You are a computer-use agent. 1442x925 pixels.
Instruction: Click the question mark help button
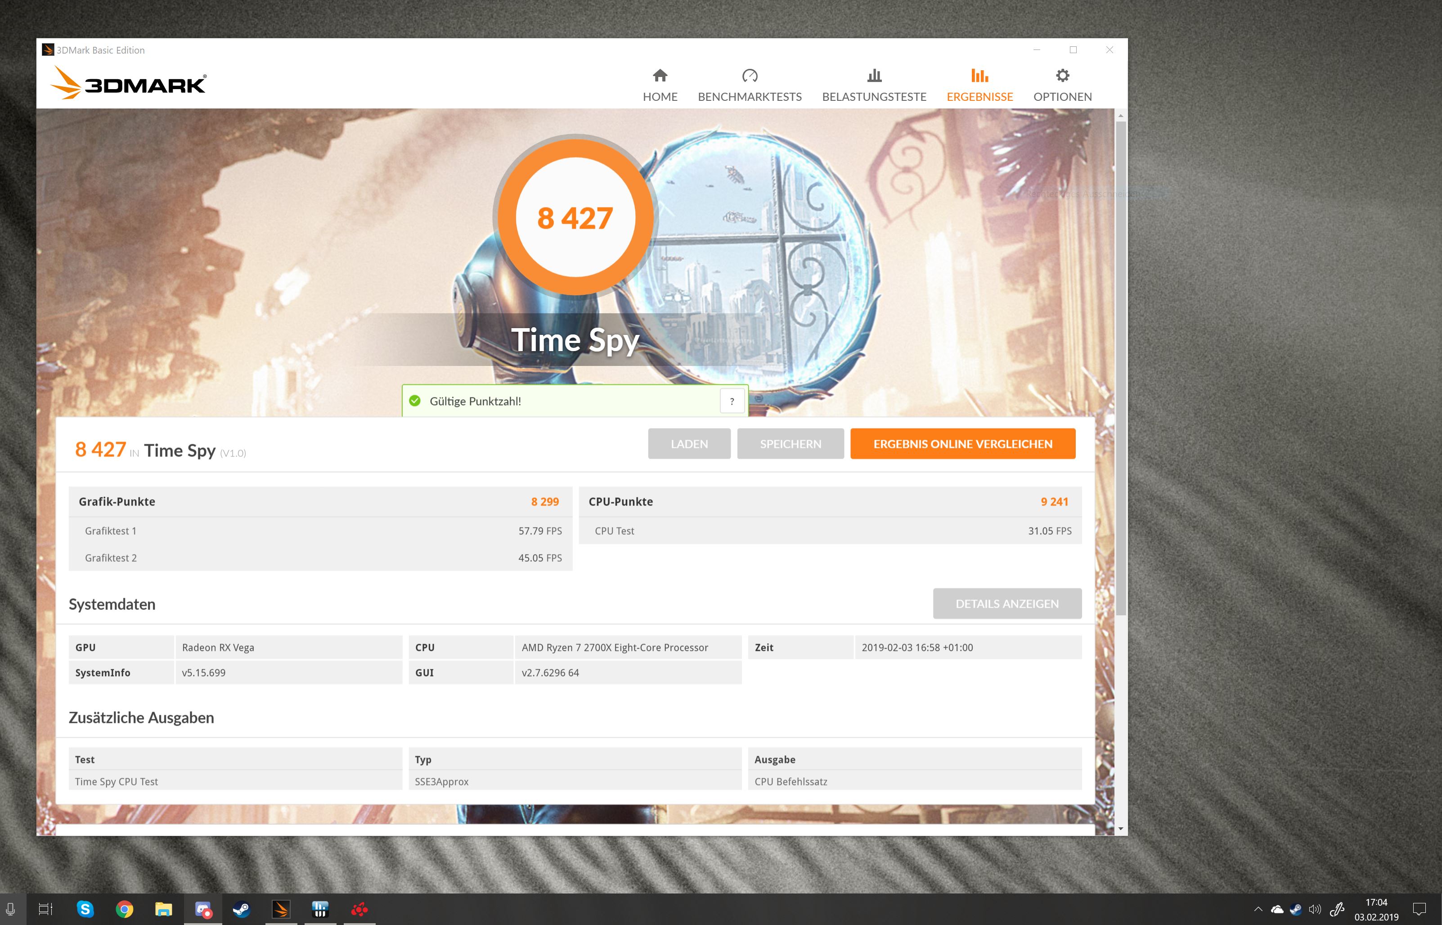732,401
